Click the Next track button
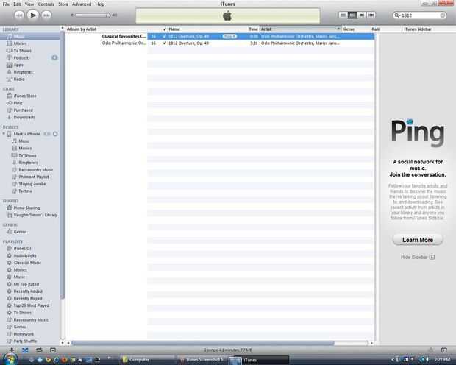Viewport: 456px width, 365px height. 46,15
